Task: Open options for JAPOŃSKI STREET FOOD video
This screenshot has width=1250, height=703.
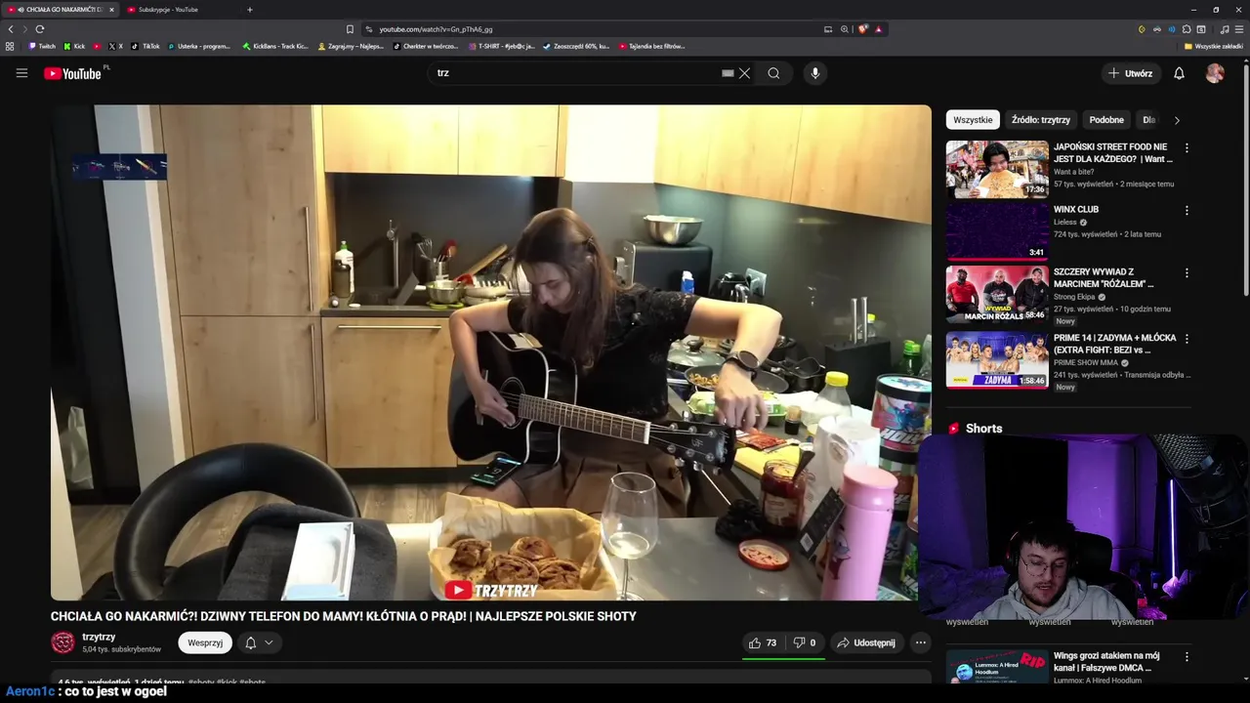Action: click(x=1187, y=148)
